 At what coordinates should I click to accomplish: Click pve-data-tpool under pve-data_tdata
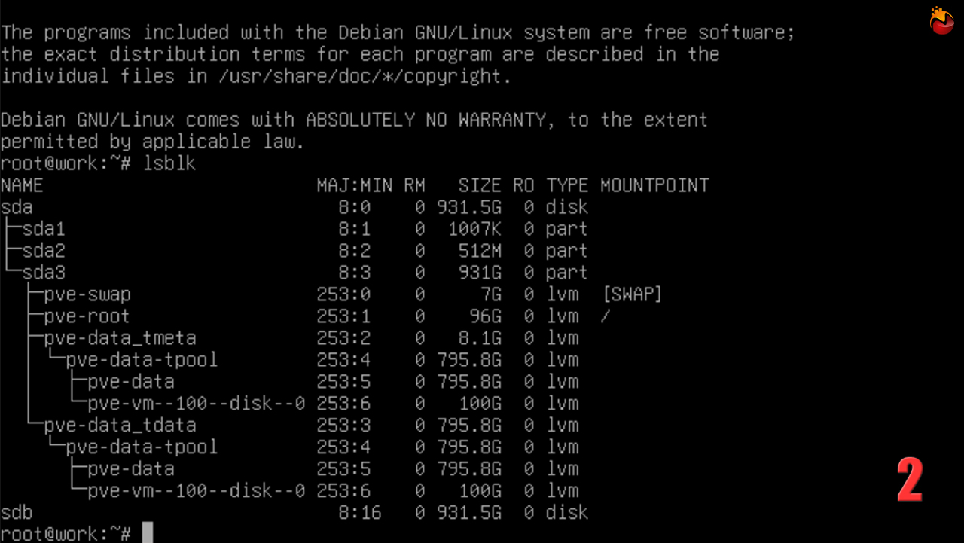coord(142,447)
